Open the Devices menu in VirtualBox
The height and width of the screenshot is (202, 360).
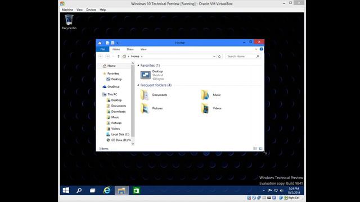[91, 10]
